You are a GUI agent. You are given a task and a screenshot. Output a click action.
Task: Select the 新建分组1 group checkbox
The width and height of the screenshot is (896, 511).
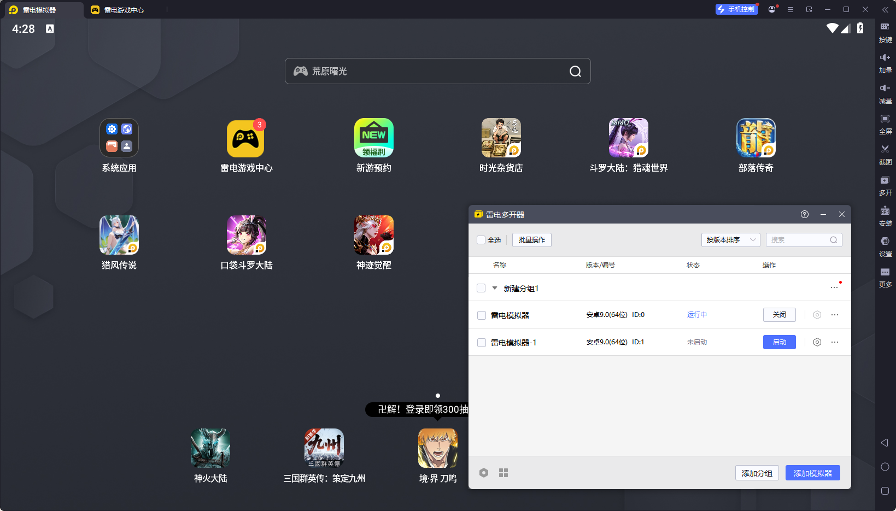481,288
